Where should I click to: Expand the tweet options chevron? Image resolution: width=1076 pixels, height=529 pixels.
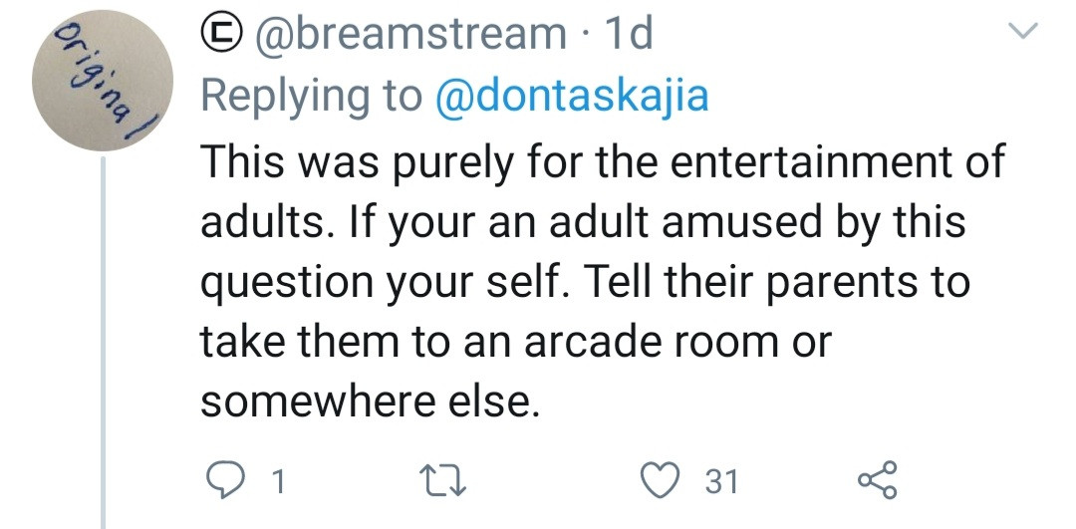(x=1021, y=35)
